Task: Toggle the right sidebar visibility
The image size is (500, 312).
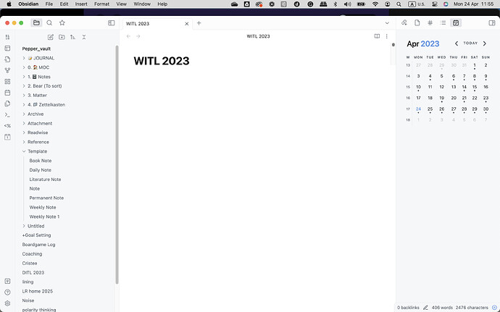Action: [x=490, y=23]
